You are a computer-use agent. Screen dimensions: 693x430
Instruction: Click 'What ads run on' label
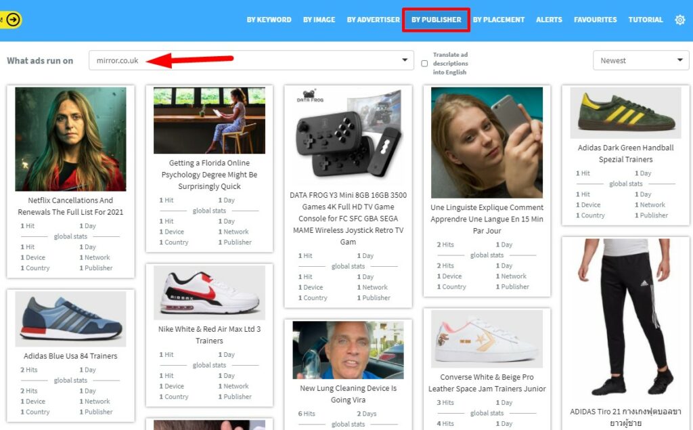(40, 61)
